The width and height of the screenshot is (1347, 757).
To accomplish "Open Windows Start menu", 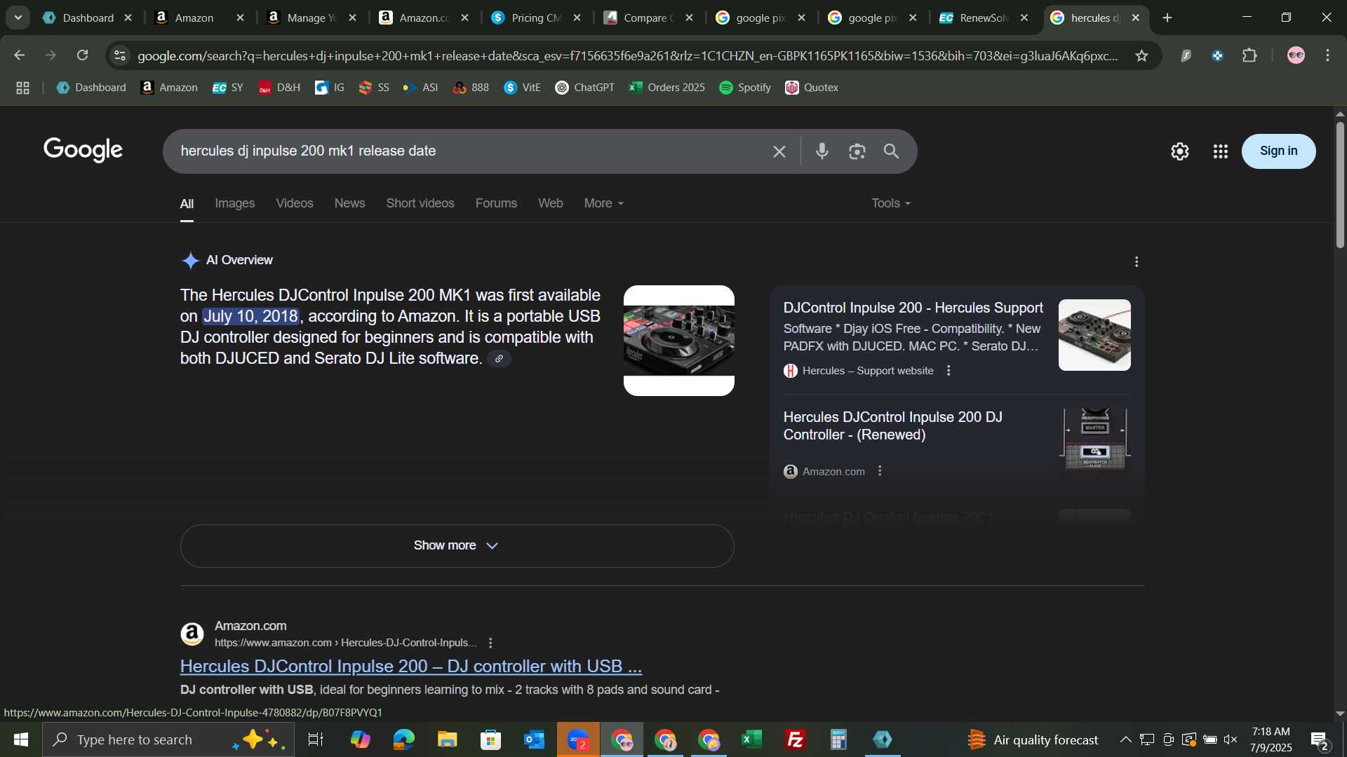I will [21, 739].
